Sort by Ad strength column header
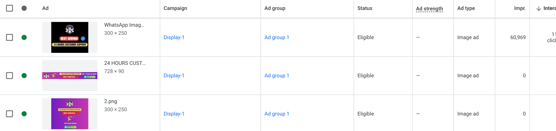The image size is (556, 131). pyautogui.click(x=429, y=9)
